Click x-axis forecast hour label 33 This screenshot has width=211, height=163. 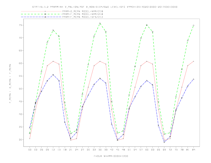[94, 150]
